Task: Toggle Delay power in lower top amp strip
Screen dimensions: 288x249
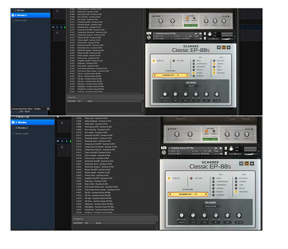Action: point(252,129)
